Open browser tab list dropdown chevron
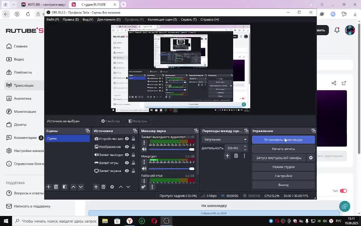The width and height of the screenshot is (361, 226). (x=13, y=4)
